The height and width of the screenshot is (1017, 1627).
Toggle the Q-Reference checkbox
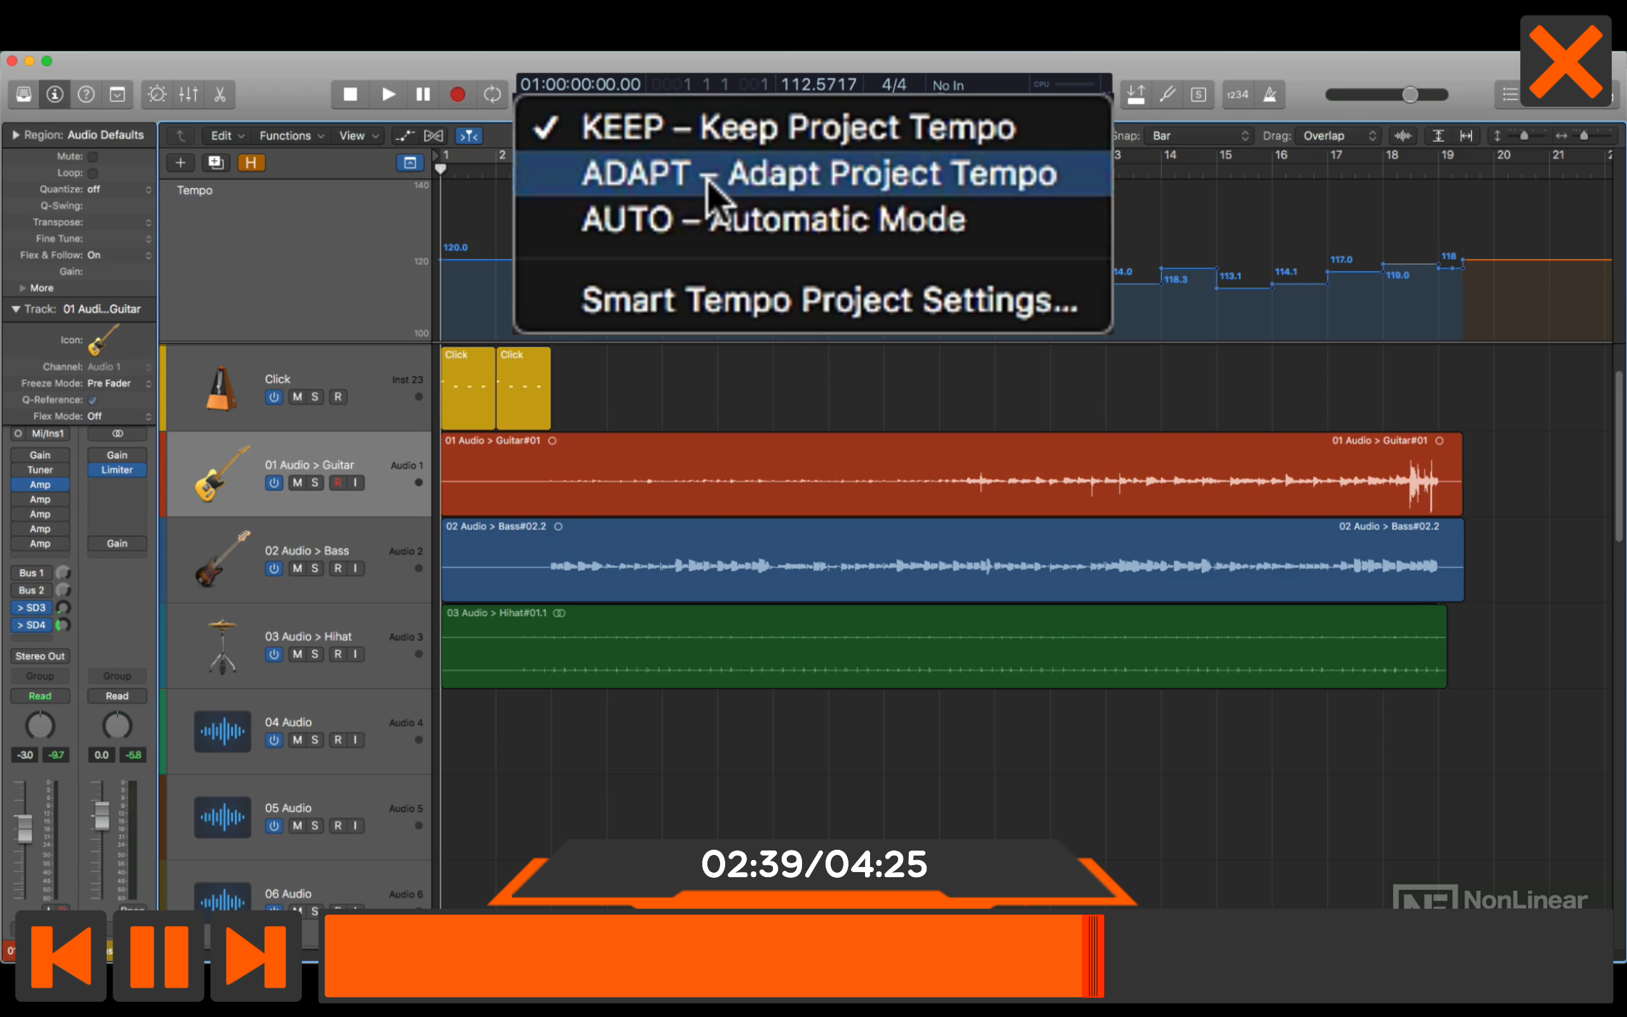(x=93, y=400)
